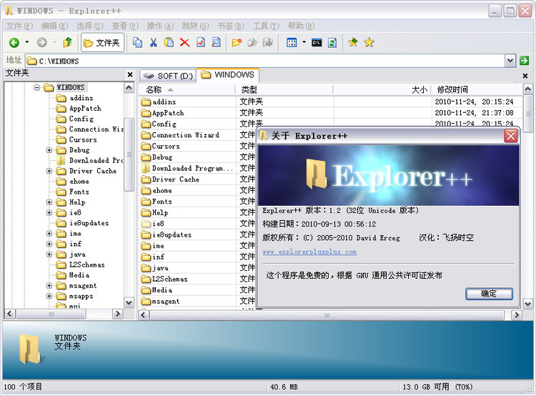
Task: Open the address bar dropdown
Action: tap(510, 61)
